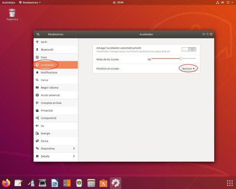
Task: Click the accessibility icon beside Accés universal
Action: click(37, 95)
